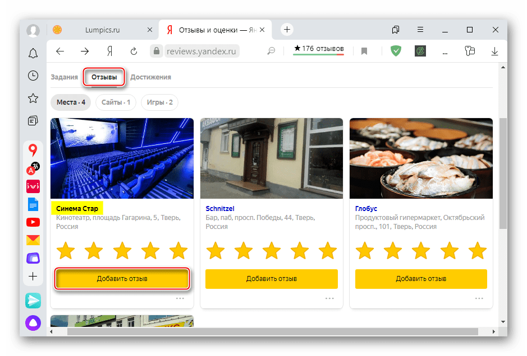Open browsing history clock icon
Viewport: 527px width, 356px height.
tap(33, 76)
